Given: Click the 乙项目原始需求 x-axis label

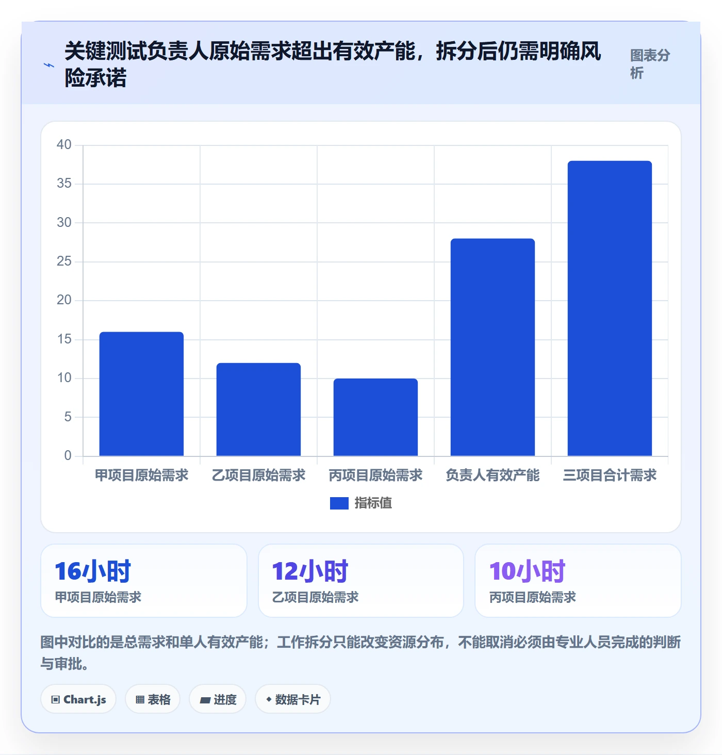Looking at the screenshot, I should pyautogui.click(x=258, y=475).
